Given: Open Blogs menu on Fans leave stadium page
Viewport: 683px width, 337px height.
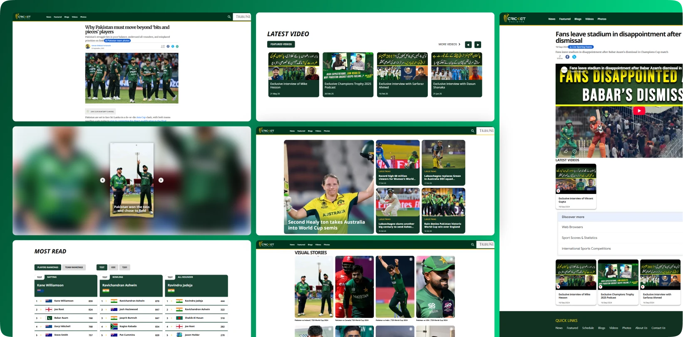Looking at the screenshot, I should coord(578,19).
